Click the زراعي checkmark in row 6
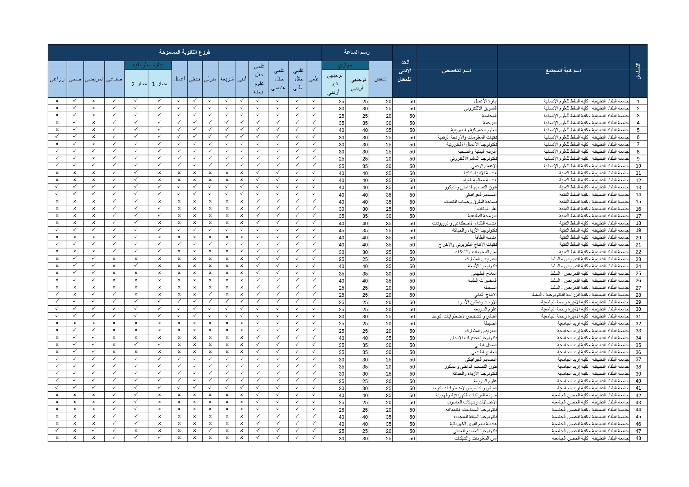Image resolution: width=689 pixels, height=487 pixels. point(57,137)
